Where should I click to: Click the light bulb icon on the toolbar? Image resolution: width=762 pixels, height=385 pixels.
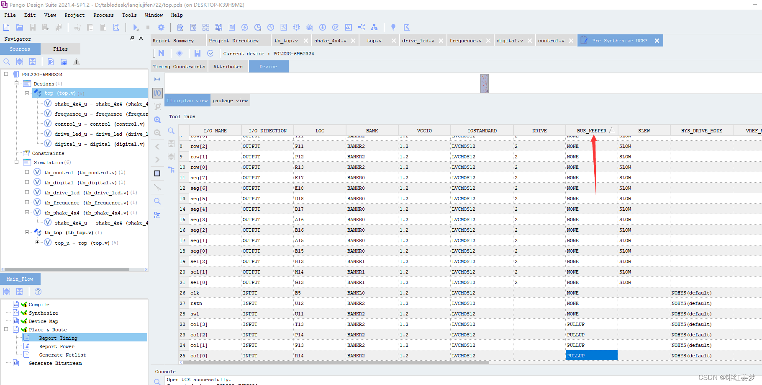(393, 27)
